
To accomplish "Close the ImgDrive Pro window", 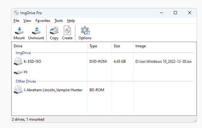I will [x=190, y=13].
